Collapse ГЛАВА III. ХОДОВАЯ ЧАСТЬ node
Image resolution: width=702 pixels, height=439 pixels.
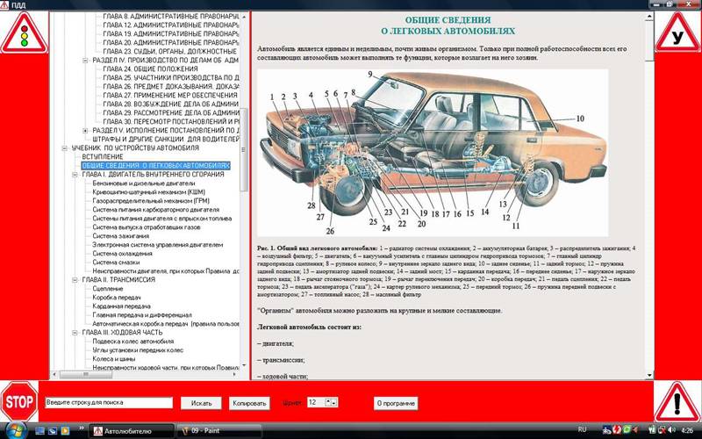(x=75, y=333)
